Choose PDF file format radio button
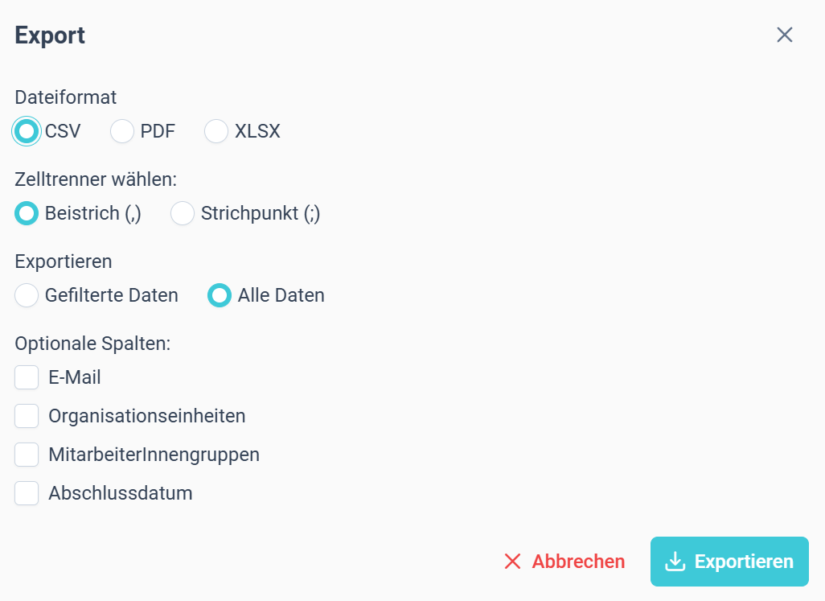The width and height of the screenshot is (825, 601). [x=122, y=131]
